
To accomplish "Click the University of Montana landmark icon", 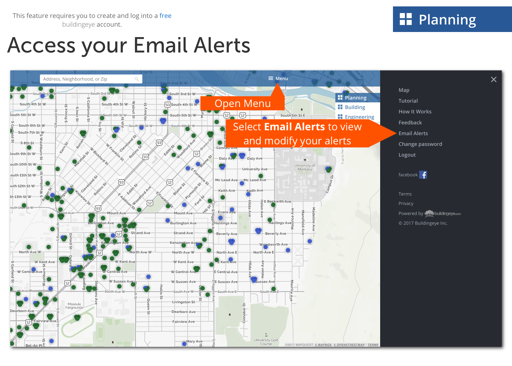I will (x=305, y=160).
